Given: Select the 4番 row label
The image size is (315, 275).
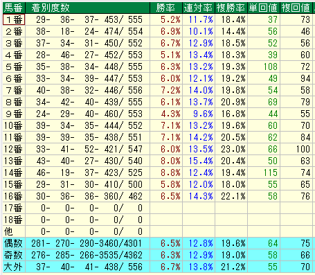Looking at the screenshot, I should coord(14,55).
